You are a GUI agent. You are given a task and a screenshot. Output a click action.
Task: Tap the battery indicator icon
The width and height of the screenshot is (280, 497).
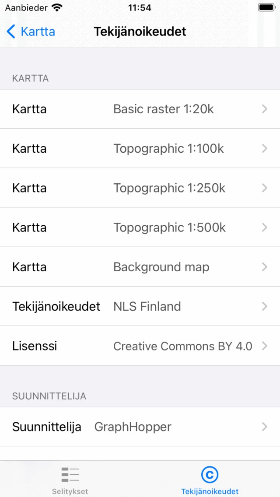pyautogui.click(x=266, y=7)
